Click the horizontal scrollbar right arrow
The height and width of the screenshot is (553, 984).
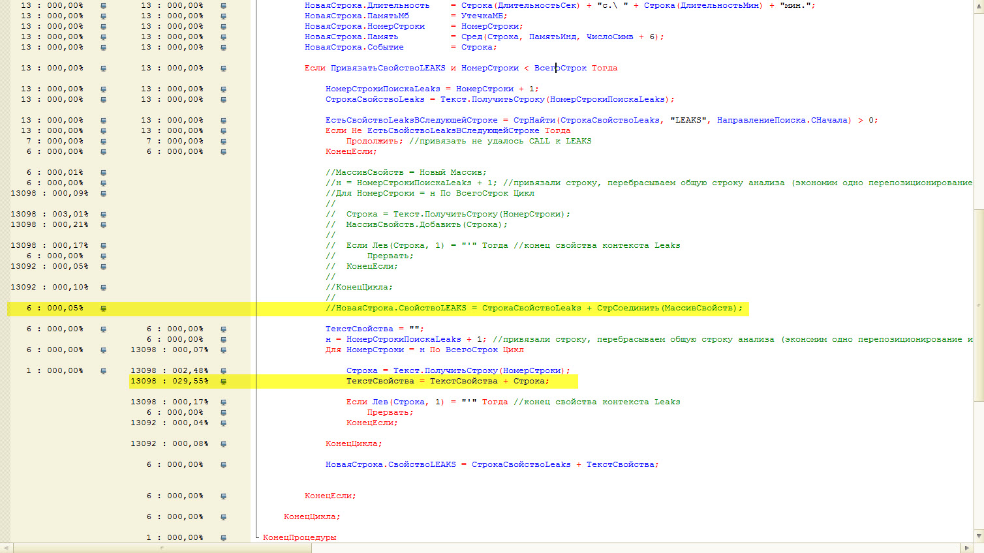[x=967, y=548]
